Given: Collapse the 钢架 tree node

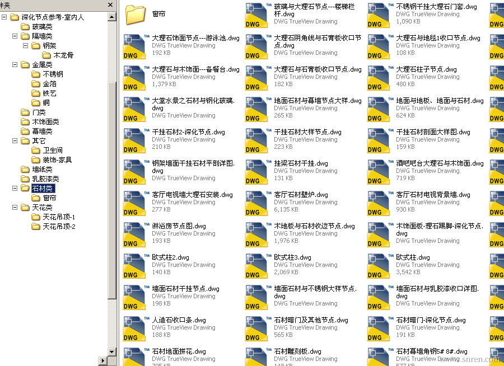Looking at the screenshot, I should click(25, 46).
